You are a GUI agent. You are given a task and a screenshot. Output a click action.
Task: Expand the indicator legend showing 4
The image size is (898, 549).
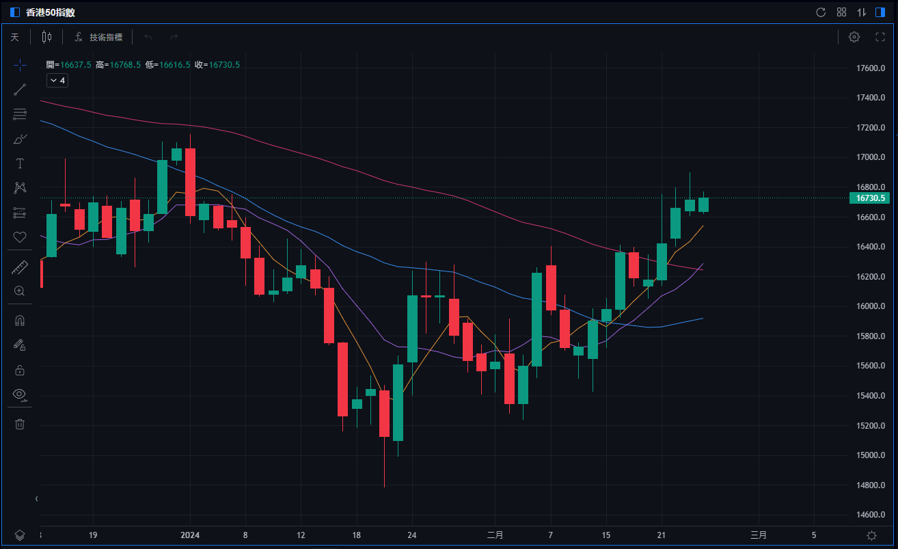[57, 81]
